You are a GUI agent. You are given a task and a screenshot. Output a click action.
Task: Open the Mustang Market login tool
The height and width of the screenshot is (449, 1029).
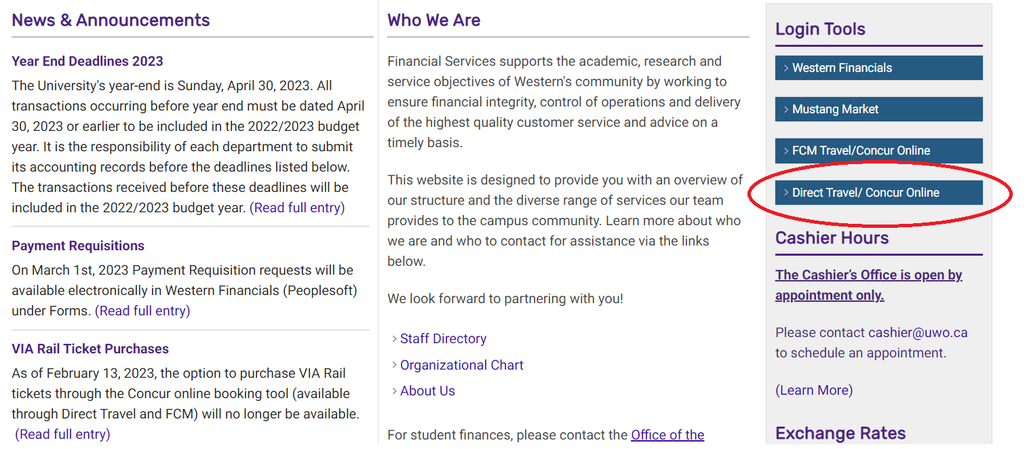click(x=878, y=109)
